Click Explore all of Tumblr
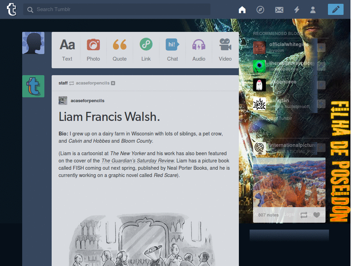 tap(272, 118)
